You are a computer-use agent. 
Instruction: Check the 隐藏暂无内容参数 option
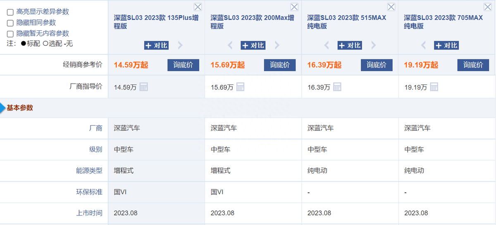tap(10, 34)
